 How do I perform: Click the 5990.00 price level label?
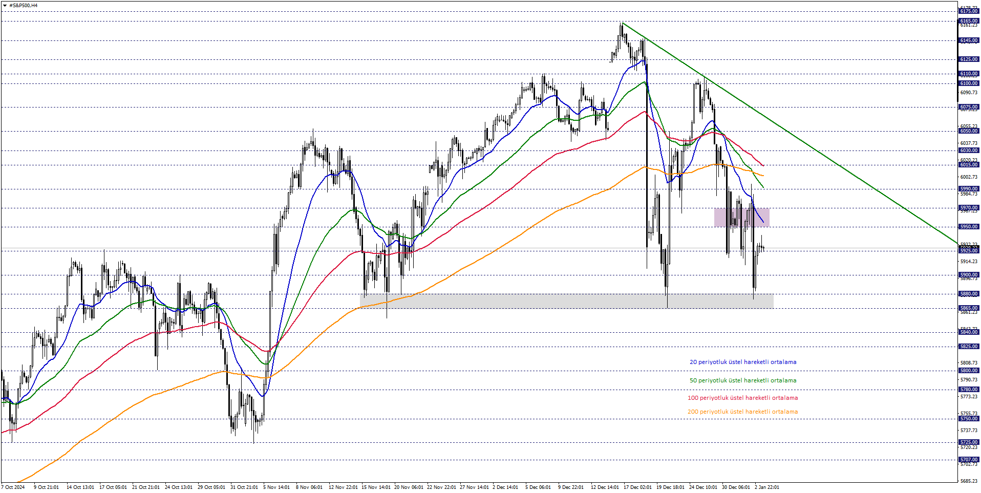(x=969, y=189)
